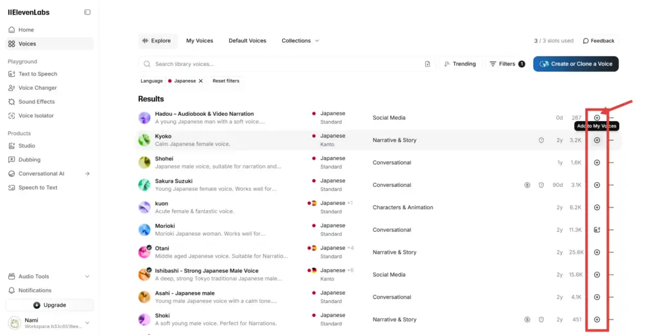Open the Collections dropdown

[300, 40]
